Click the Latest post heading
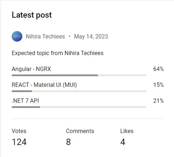Viewport: 174px width, 157px height. 32,15
